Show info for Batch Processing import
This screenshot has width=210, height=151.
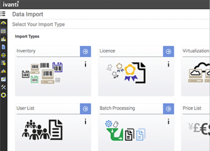168,121
